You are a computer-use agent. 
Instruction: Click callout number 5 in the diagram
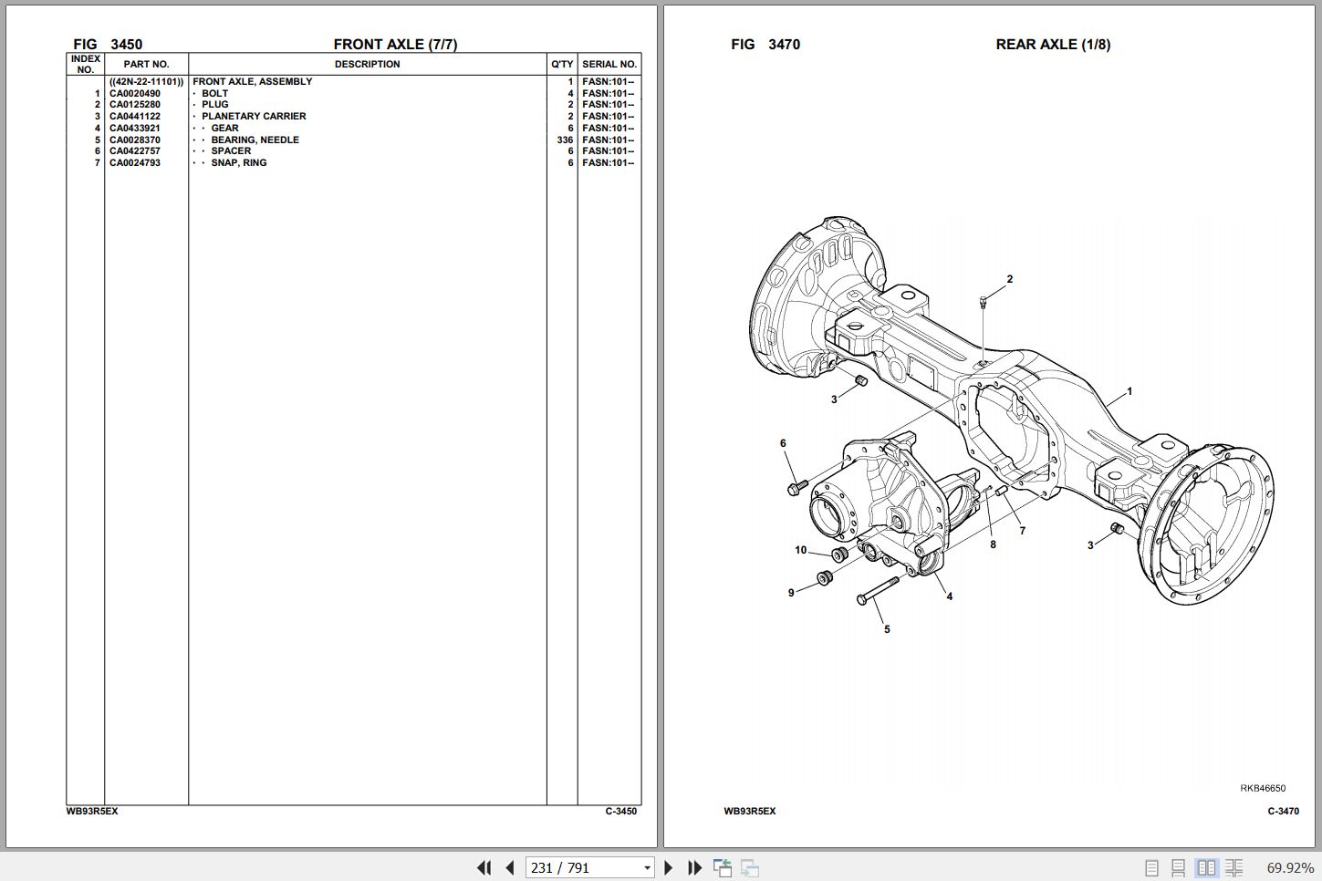[887, 629]
